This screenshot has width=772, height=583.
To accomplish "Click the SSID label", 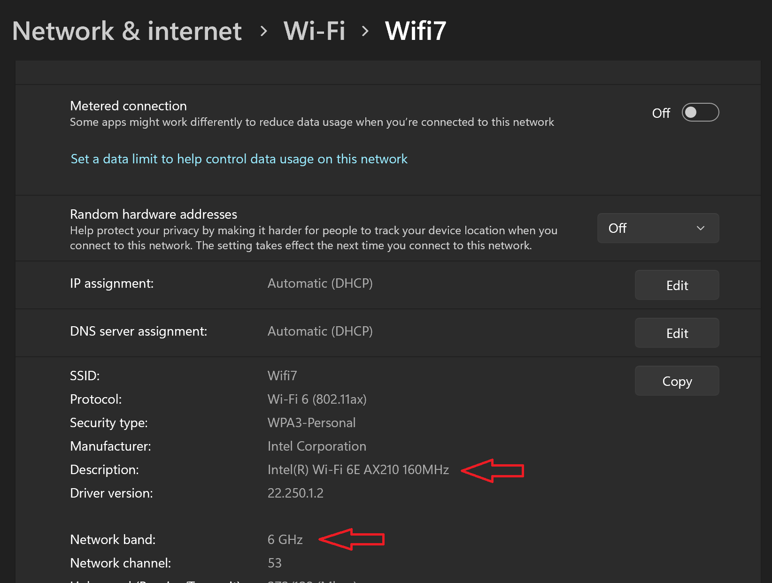I will pyautogui.click(x=85, y=376).
